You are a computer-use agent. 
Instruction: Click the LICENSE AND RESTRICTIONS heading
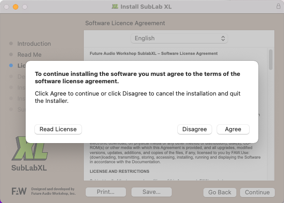[x=120, y=171]
